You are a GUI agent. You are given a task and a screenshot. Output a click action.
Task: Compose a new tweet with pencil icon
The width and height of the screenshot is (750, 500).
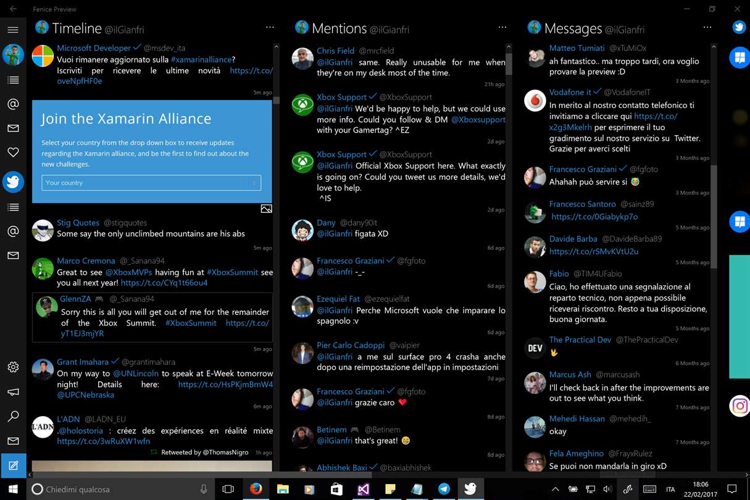(13, 465)
